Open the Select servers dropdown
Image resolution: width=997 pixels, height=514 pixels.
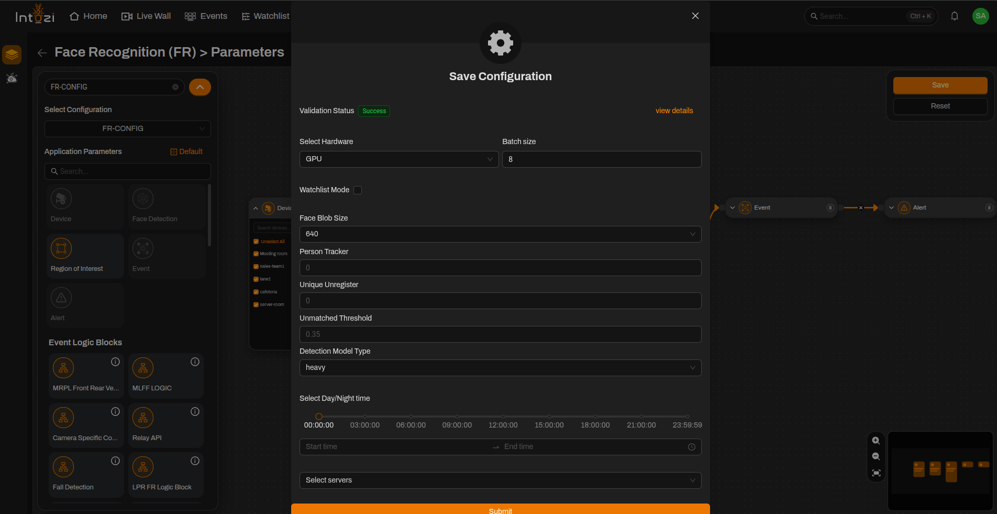coord(500,480)
